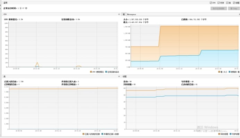Click the perform garbage collection button
This screenshot has width=240, height=138.
[x=218, y=8]
